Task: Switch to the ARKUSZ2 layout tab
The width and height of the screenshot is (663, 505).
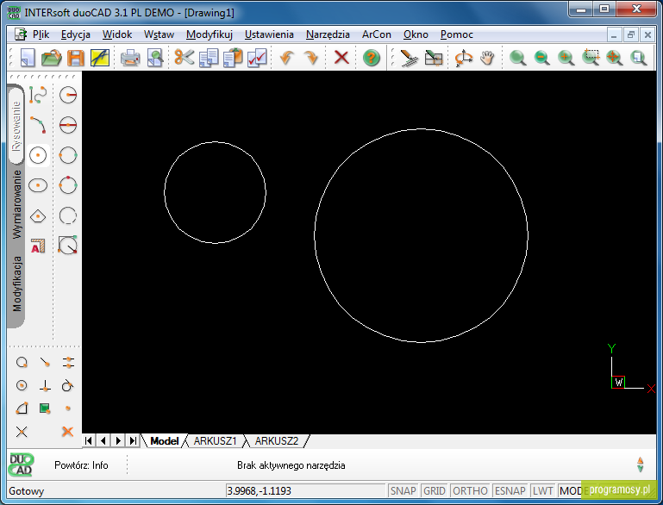Action: point(277,440)
